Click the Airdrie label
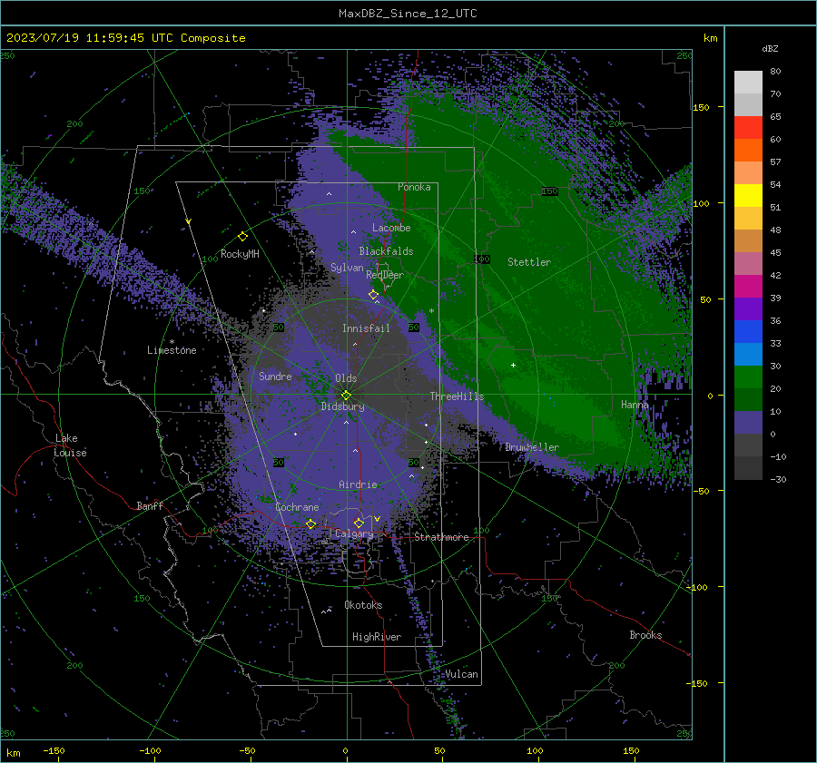This screenshot has width=817, height=763. click(x=358, y=484)
